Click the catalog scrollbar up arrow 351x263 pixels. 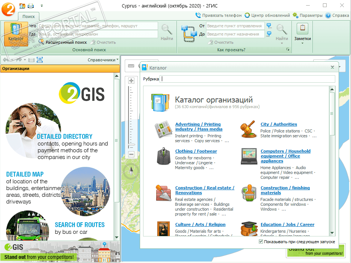(x=332, y=89)
